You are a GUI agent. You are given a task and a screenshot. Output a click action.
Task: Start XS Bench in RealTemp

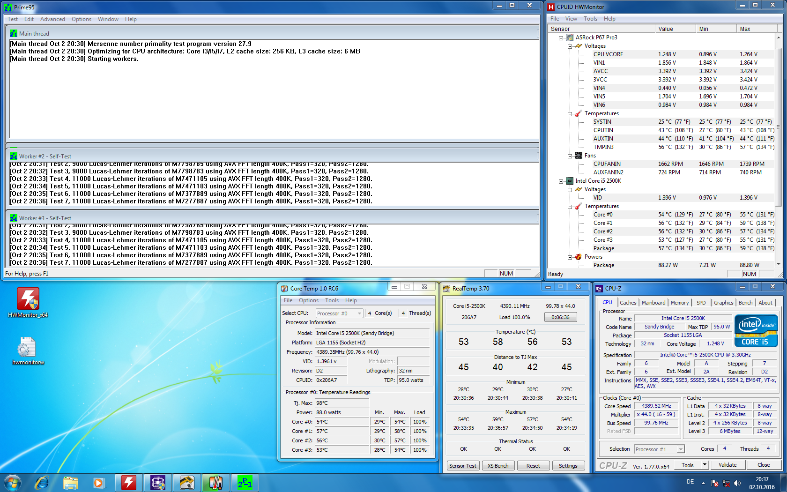click(498, 466)
